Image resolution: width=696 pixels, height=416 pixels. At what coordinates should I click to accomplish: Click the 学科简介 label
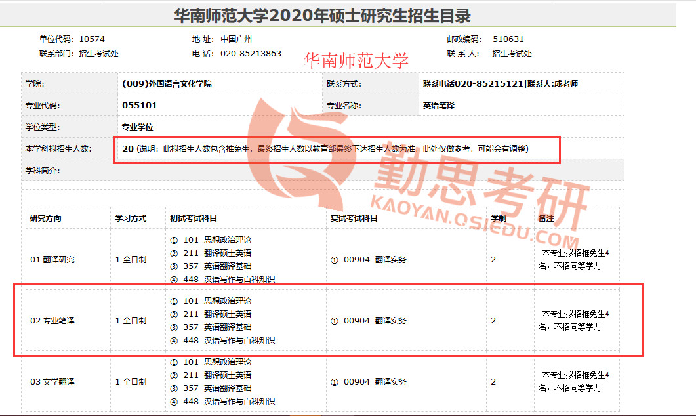43,171
